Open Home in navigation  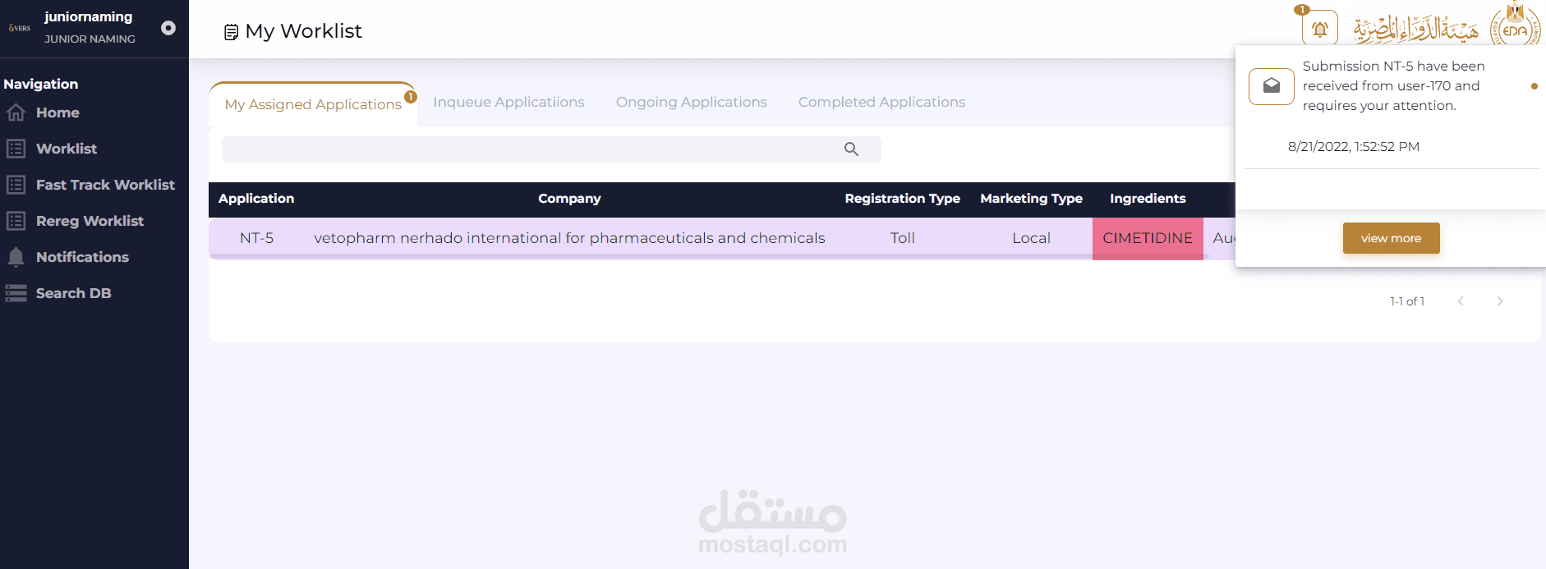(58, 112)
